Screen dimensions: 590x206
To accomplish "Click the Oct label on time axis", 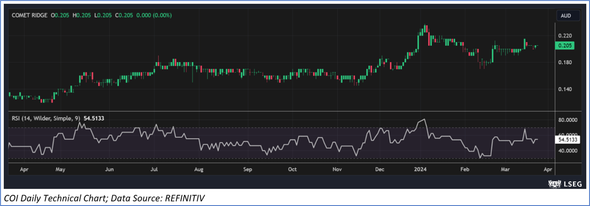I will click(292, 169).
